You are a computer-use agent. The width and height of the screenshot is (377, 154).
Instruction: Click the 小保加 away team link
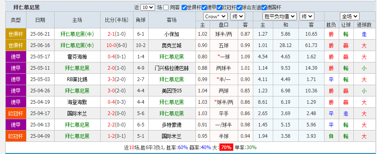click(x=172, y=34)
